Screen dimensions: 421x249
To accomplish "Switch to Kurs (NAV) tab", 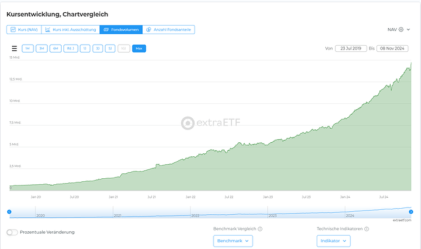I will pyautogui.click(x=24, y=29).
